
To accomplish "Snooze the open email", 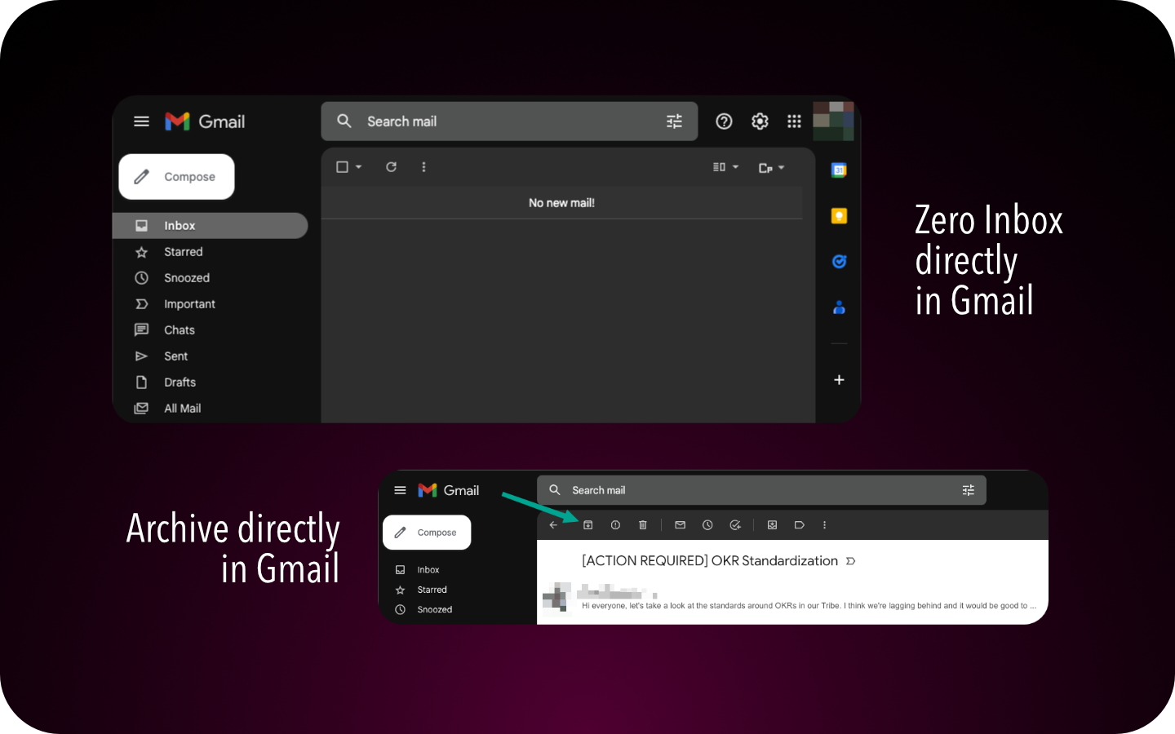I will coord(707,525).
